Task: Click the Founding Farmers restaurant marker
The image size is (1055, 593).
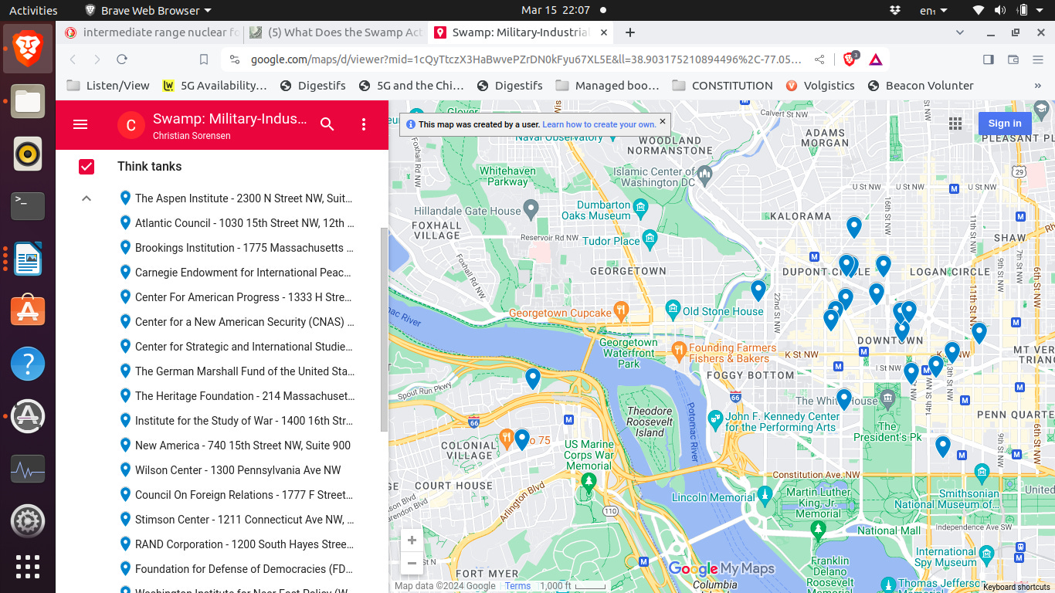Action: [679, 351]
